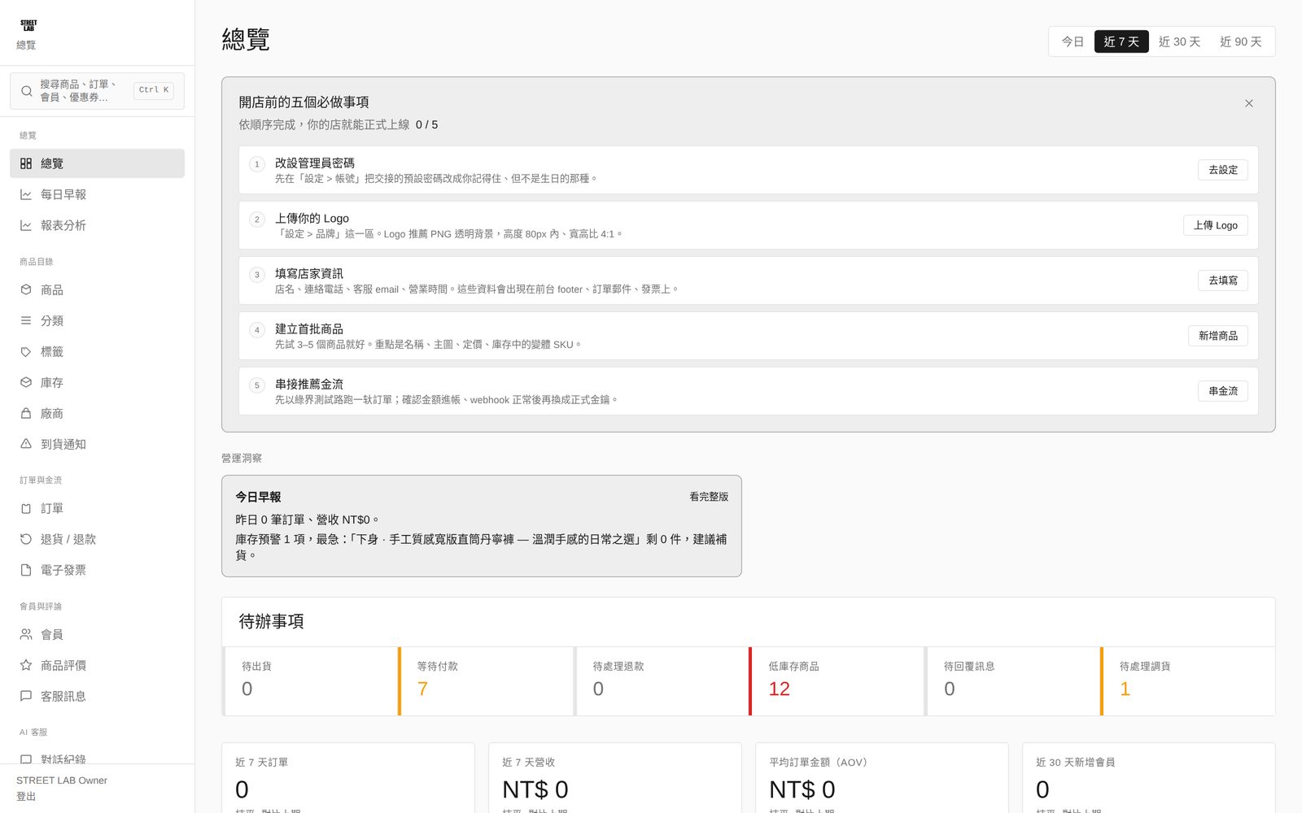Click the 訂單 clipboard icon
The height and width of the screenshot is (813, 1302).
[x=26, y=508]
